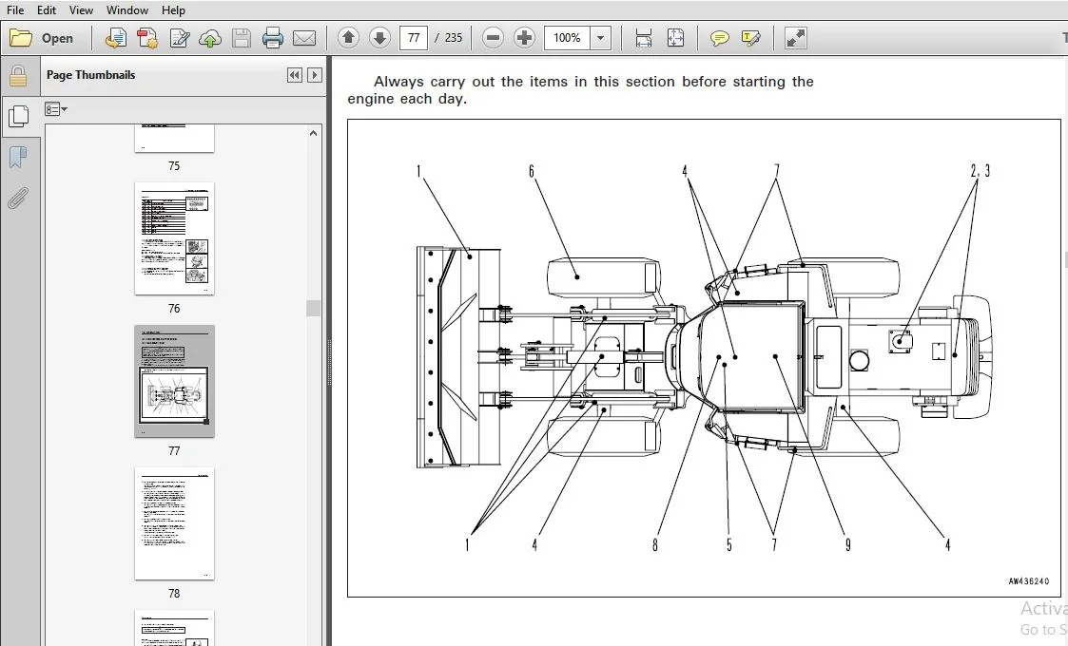The width and height of the screenshot is (1068, 646).
Task: Open the Edit menu
Action: point(47,10)
